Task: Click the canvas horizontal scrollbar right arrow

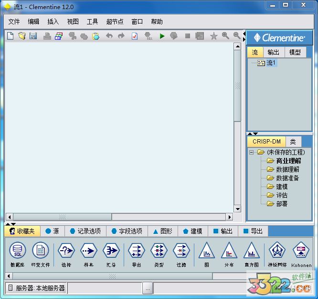Action: pyautogui.click(x=229, y=217)
